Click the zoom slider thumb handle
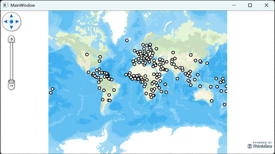275x154 pixels. point(12,81)
